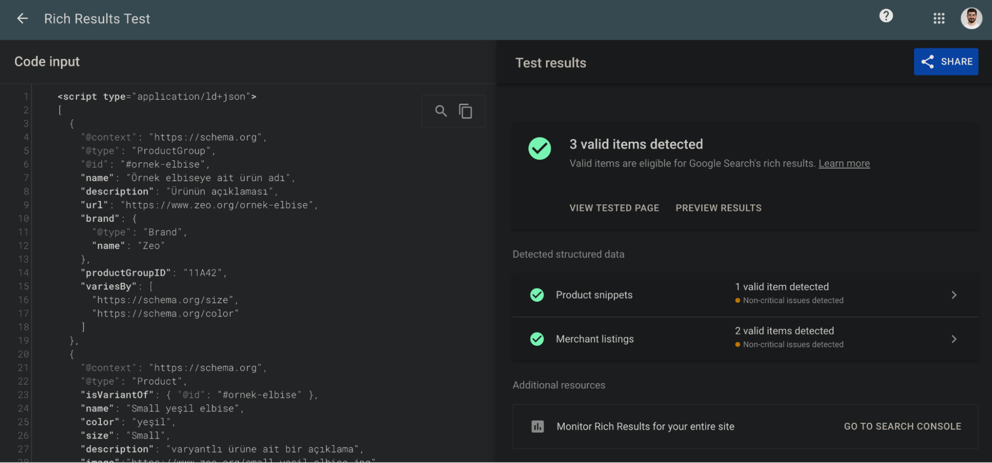Click the "varyantlı ürüne ait bir açıklama" line
The height and width of the screenshot is (463, 992).
(x=222, y=449)
